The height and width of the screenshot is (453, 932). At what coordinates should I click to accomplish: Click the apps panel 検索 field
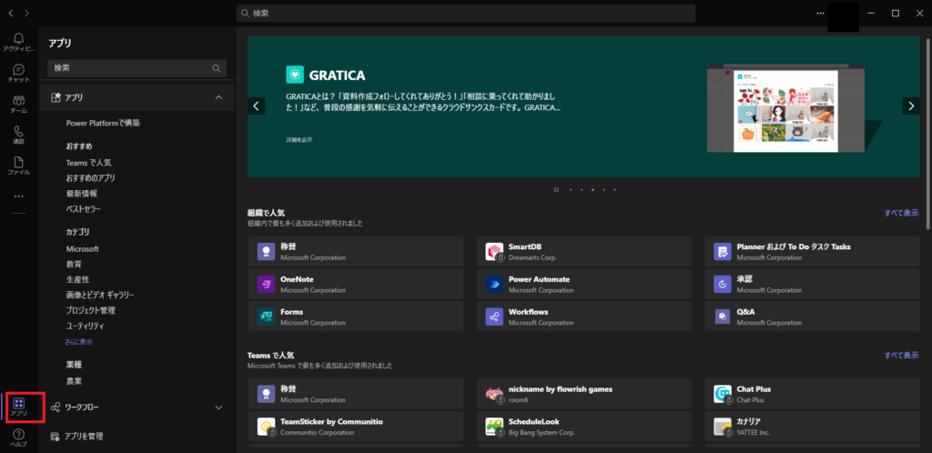(x=137, y=68)
